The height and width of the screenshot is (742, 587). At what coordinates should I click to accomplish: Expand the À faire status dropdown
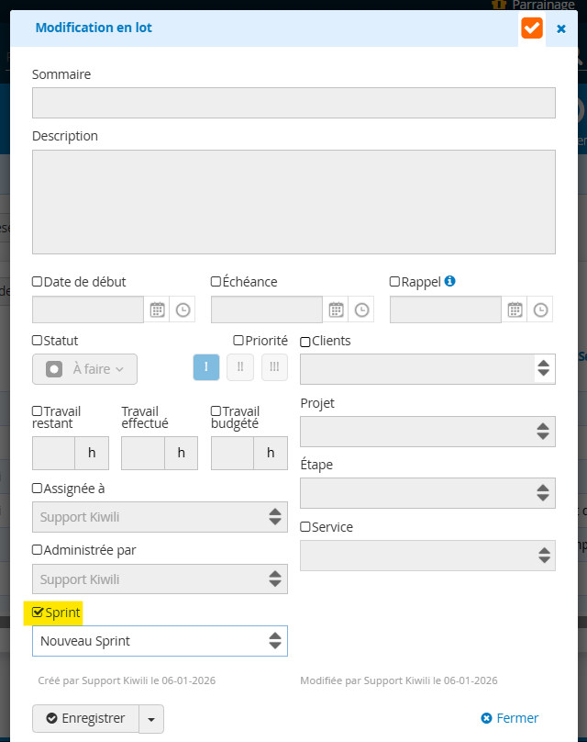click(84, 368)
